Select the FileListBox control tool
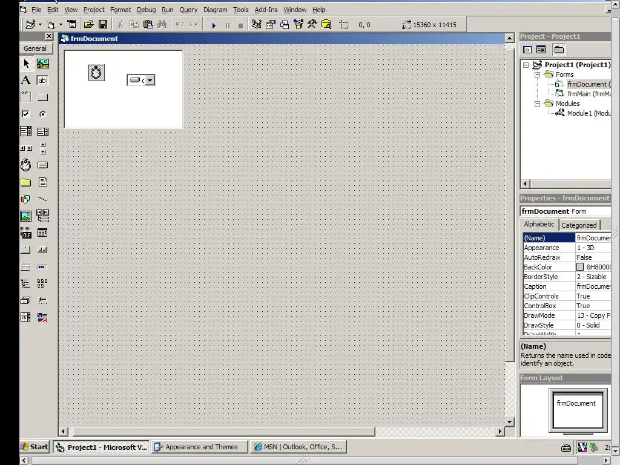Image resolution: width=620 pixels, height=465 pixels. pos(43,182)
